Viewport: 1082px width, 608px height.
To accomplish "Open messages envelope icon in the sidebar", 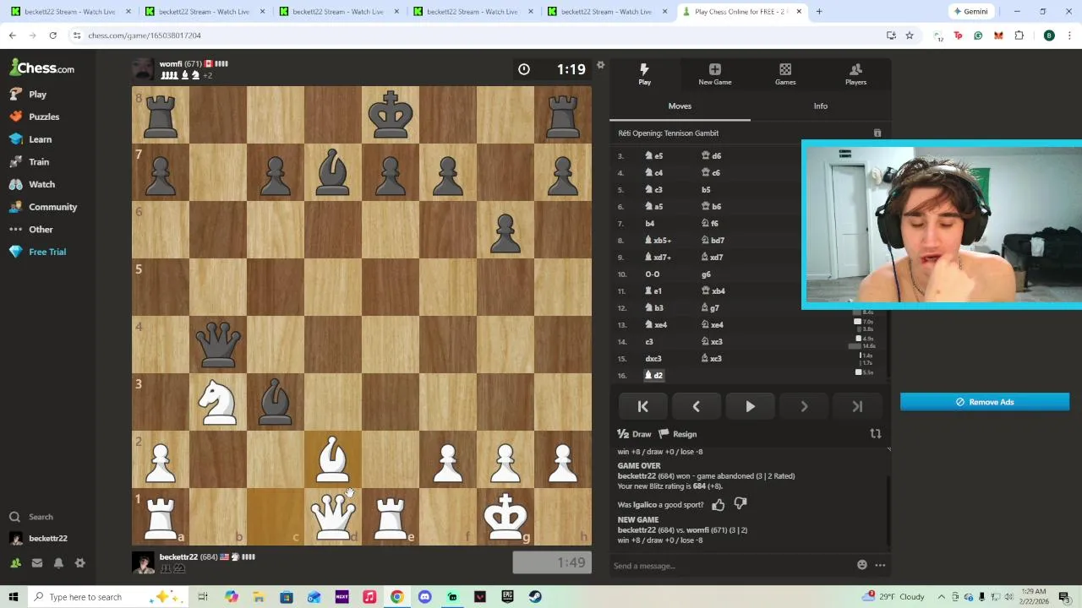I will 37,563.
